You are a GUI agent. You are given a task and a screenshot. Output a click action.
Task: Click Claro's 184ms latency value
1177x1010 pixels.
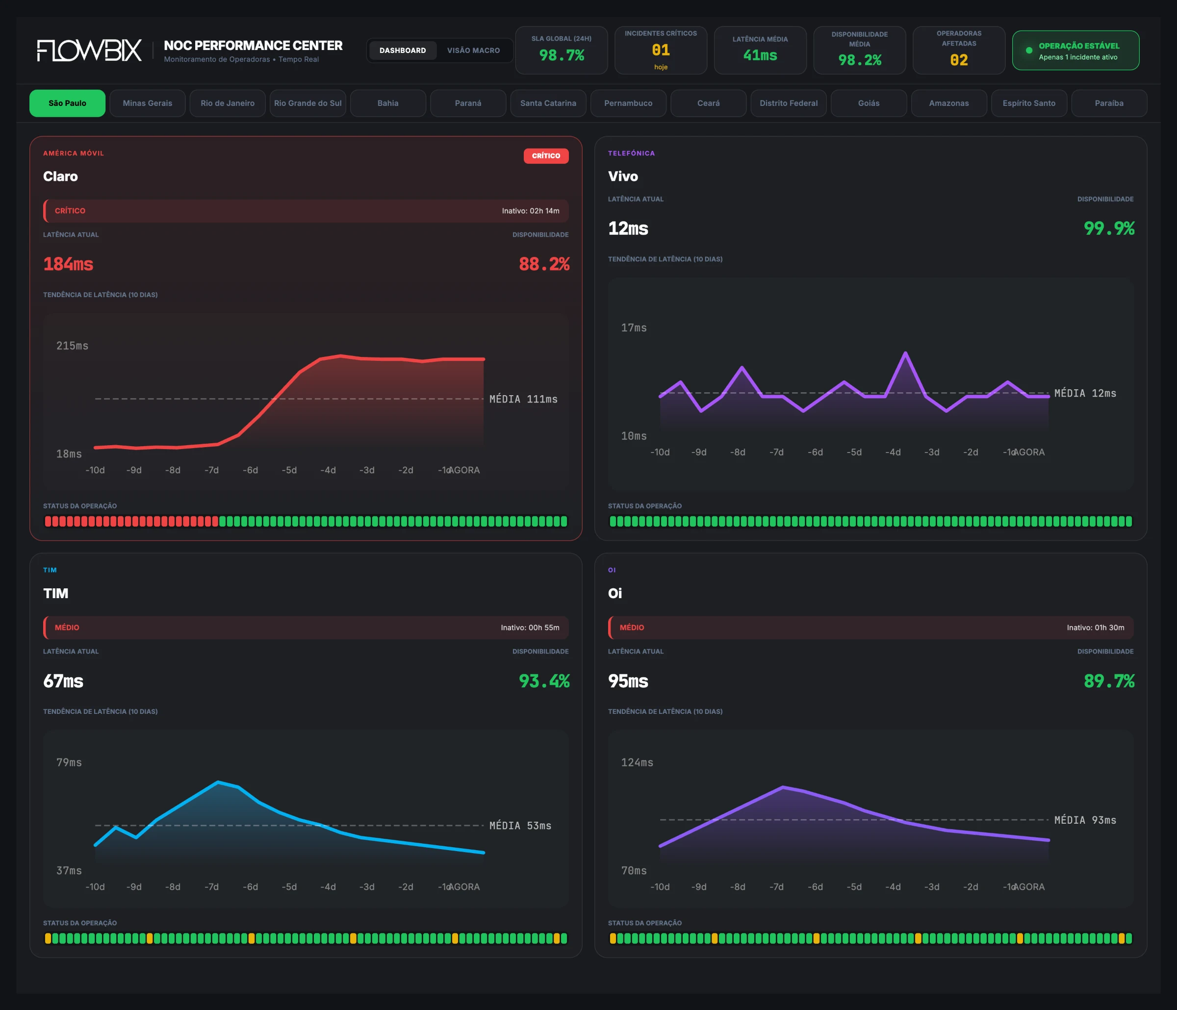click(x=68, y=264)
